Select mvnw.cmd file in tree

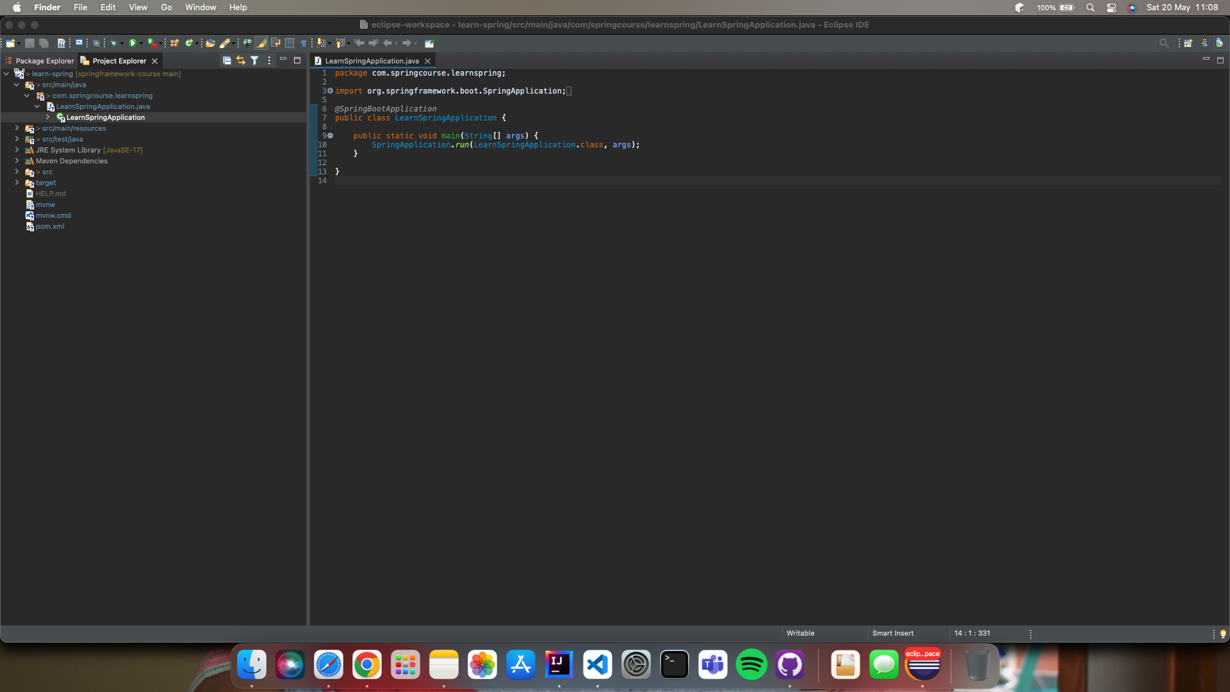[53, 215]
